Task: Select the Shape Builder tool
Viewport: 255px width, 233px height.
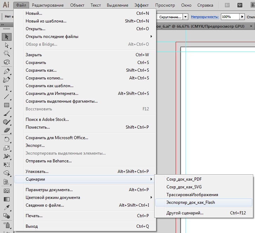Action: tap(7, 173)
